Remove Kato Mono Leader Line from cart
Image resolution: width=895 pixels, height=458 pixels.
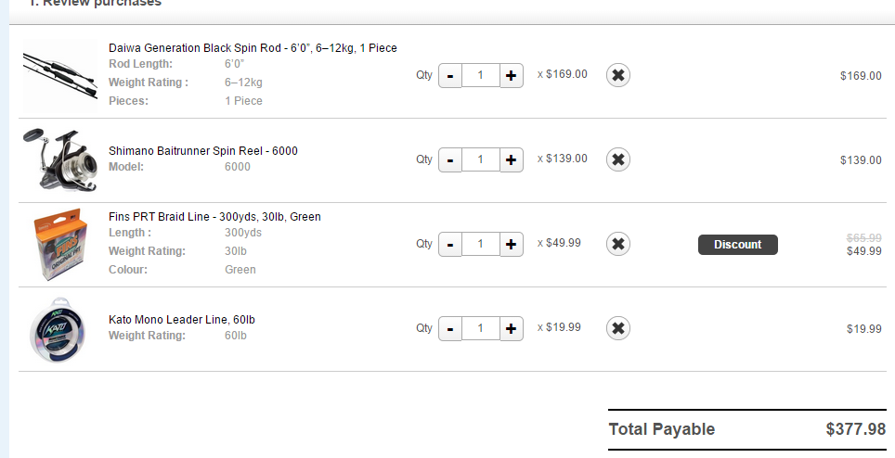coord(618,328)
